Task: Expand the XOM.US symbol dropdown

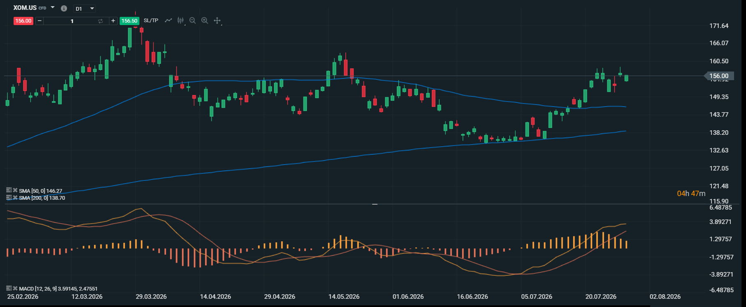Action: coord(53,8)
